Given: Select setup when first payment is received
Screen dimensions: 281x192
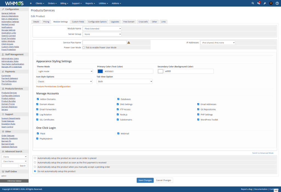Looking at the screenshot, I should click(x=35, y=162).
